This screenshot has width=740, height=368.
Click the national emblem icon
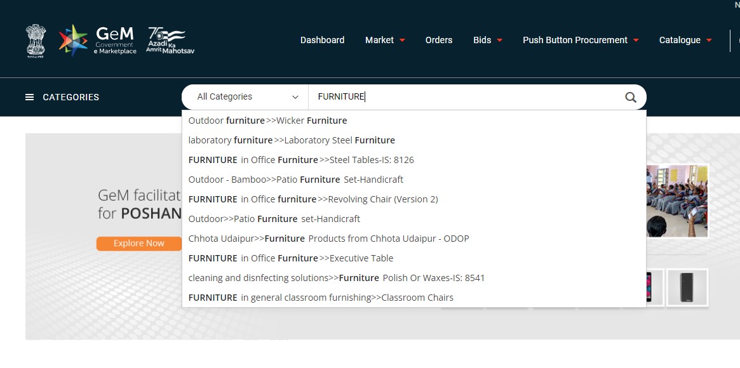point(36,40)
